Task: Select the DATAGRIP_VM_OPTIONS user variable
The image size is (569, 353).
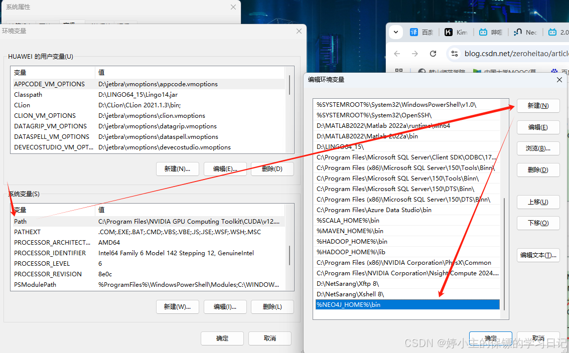Action: (149, 126)
